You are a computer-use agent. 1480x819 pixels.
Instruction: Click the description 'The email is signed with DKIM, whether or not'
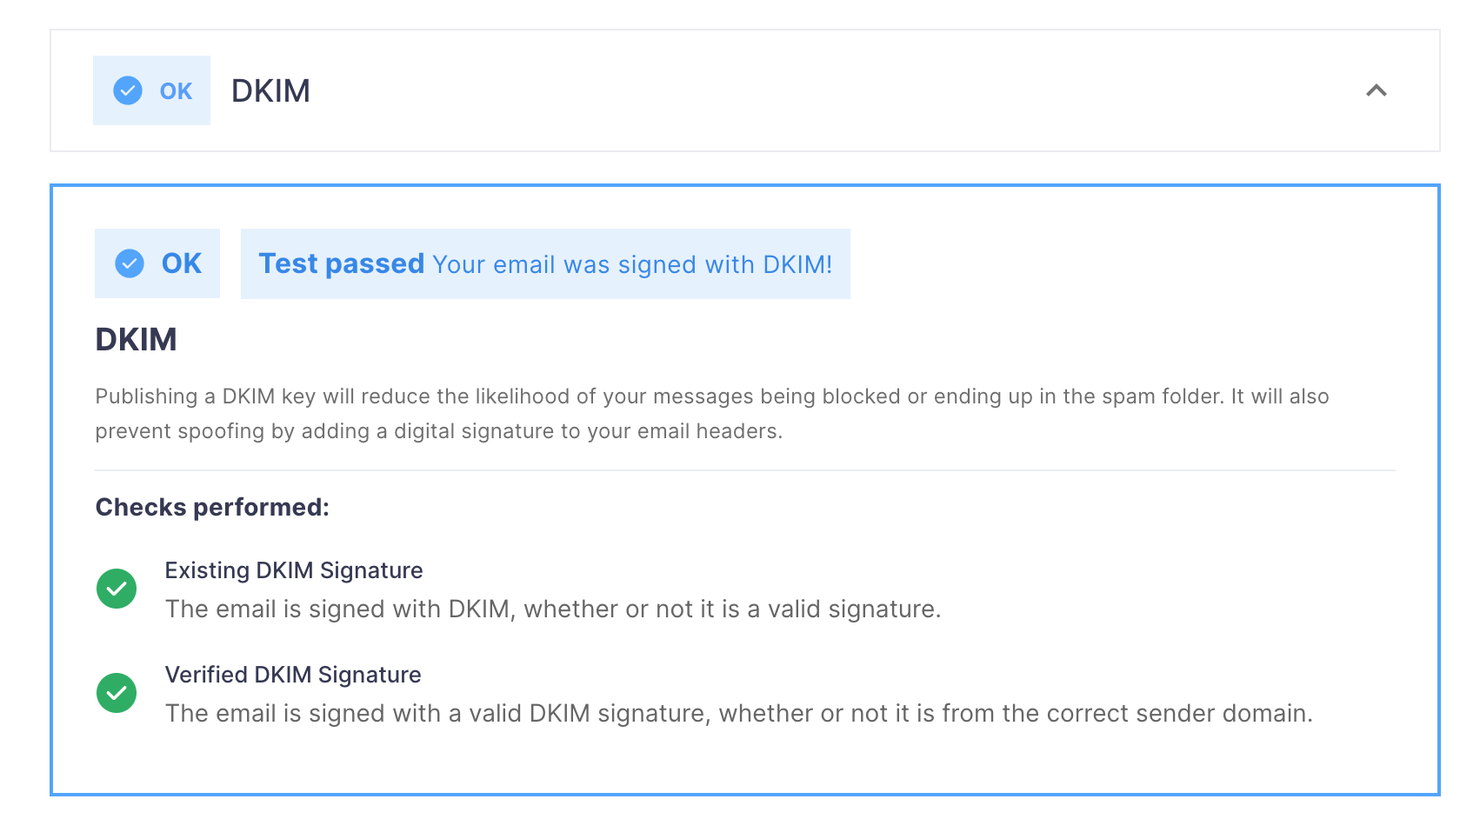click(553, 609)
